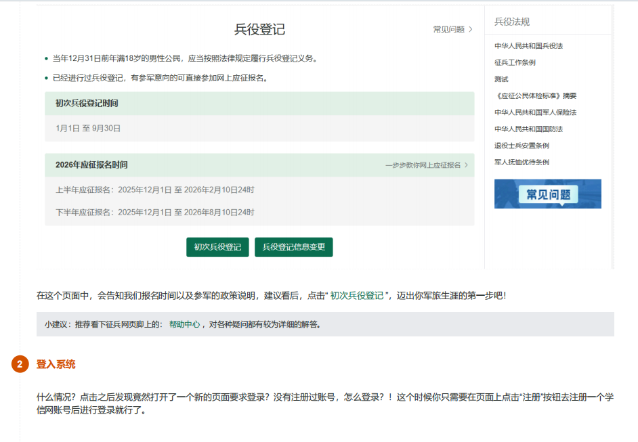The height and width of the screenshot is (442, 638).
Task: Click the 登入系统 section heading
Action: pyautogui.click(x=56, y=364)
